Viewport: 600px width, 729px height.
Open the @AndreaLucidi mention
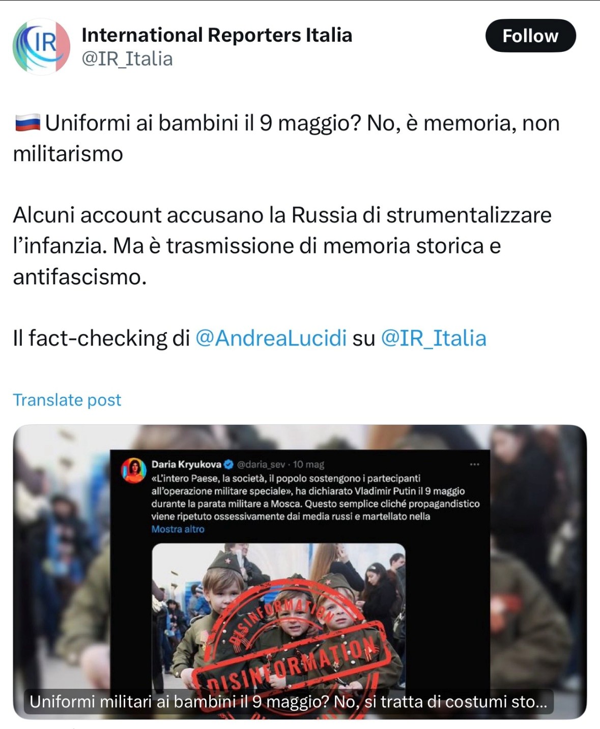[x=271, y=338]
